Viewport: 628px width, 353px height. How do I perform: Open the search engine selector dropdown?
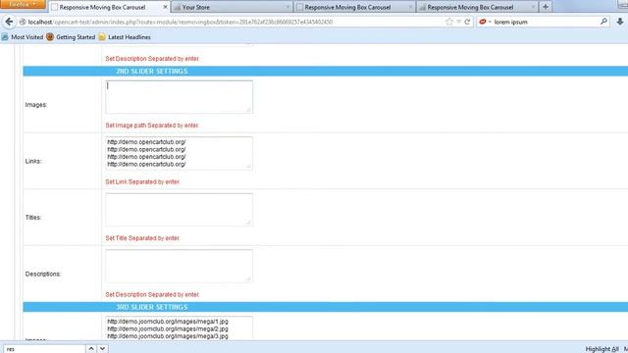click(485, 22)
